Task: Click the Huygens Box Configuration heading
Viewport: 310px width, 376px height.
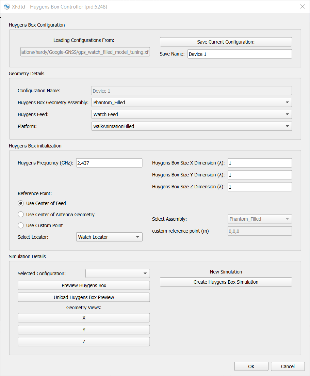Action: pyautogui.click(x=37, y=25)
